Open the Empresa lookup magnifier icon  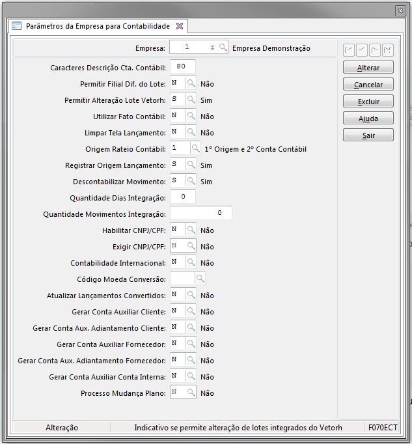(223, 48)
